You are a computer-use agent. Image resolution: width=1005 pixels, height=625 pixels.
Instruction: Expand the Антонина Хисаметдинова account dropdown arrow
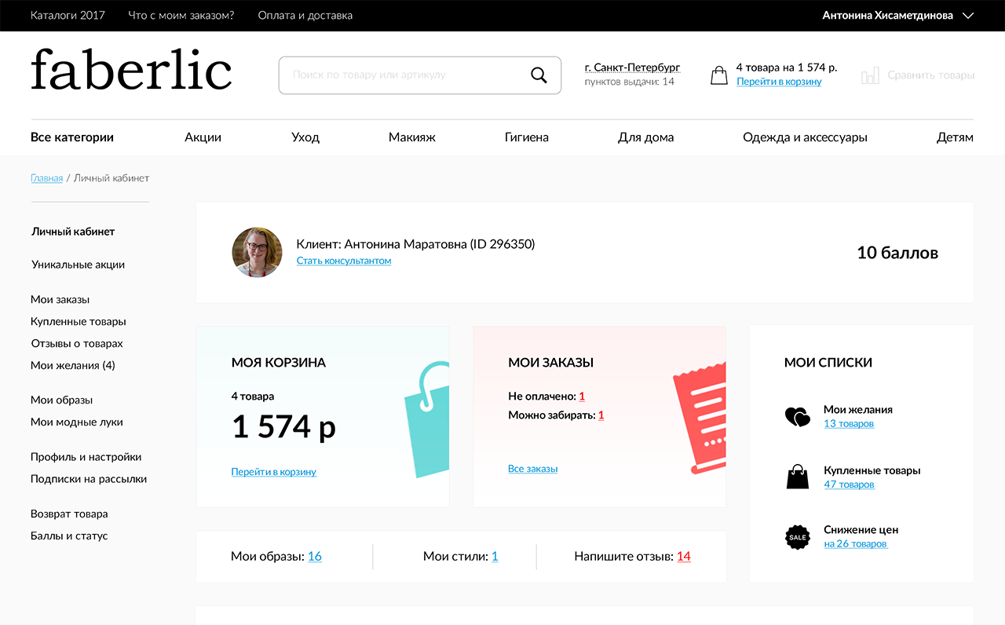coord(968,16)
